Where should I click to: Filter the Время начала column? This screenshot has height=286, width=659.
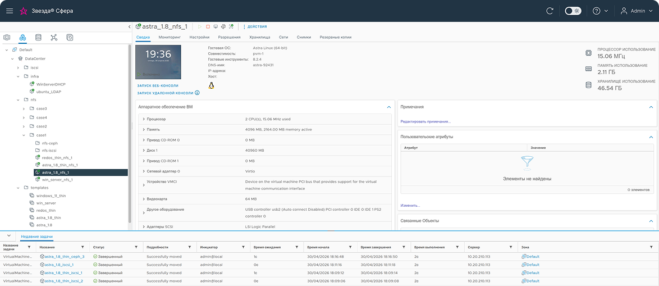(x=350, y=247)
